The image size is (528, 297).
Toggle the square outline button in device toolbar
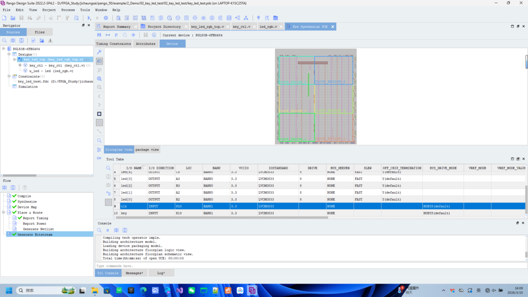100,114
